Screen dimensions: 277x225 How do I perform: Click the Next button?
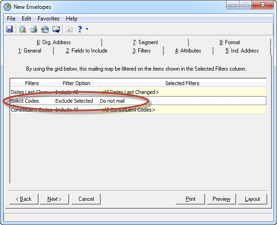[x=54, y=199]
